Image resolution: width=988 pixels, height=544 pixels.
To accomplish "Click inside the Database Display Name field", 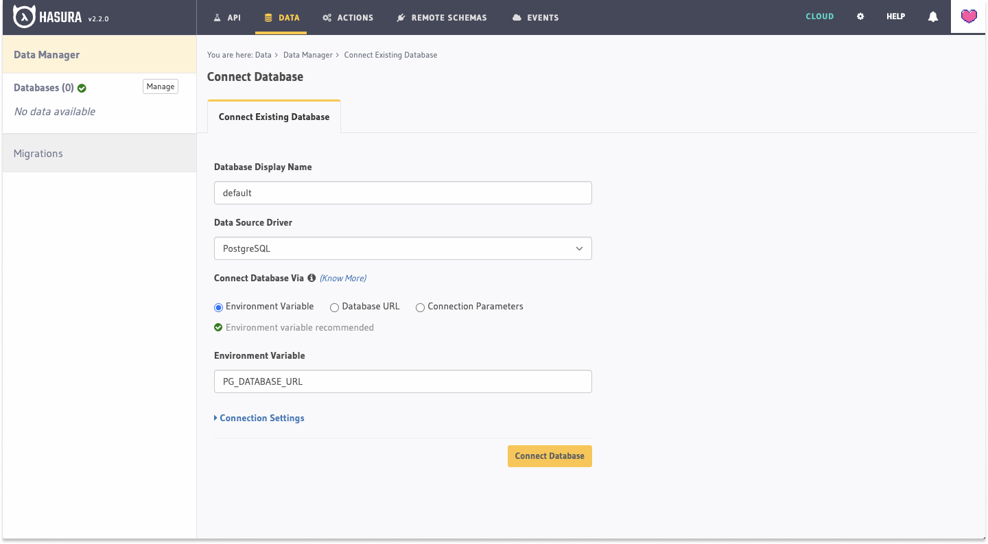I will click(403, 193).
